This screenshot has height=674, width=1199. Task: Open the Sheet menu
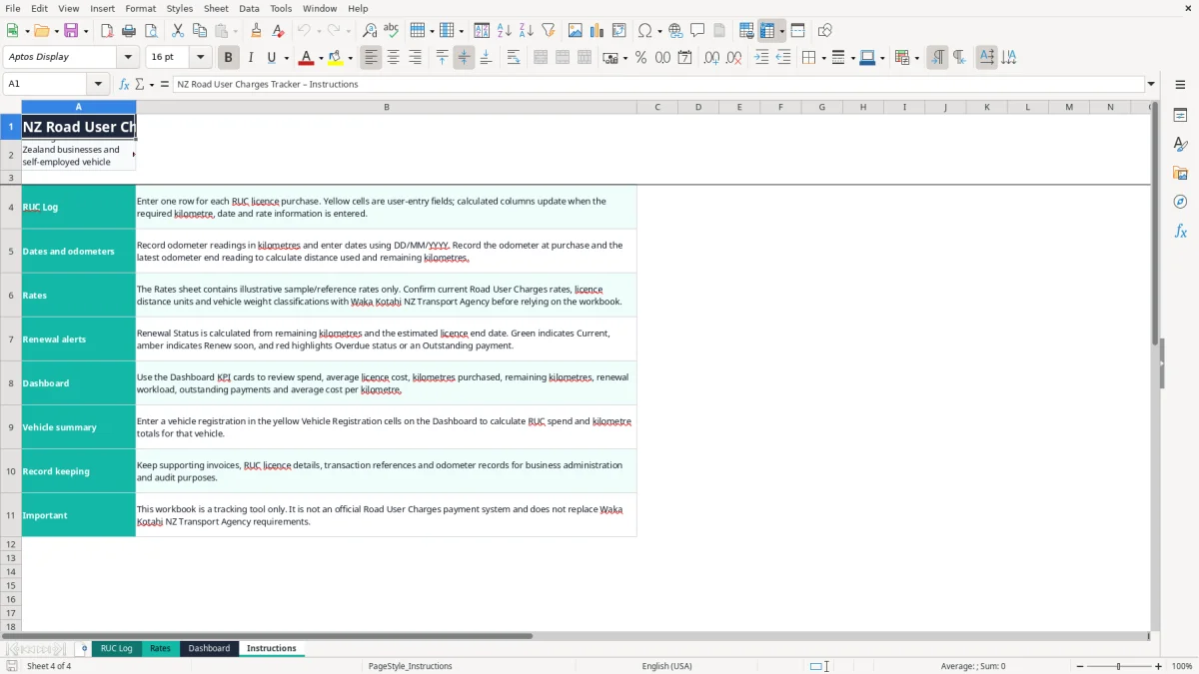(216, 8)
